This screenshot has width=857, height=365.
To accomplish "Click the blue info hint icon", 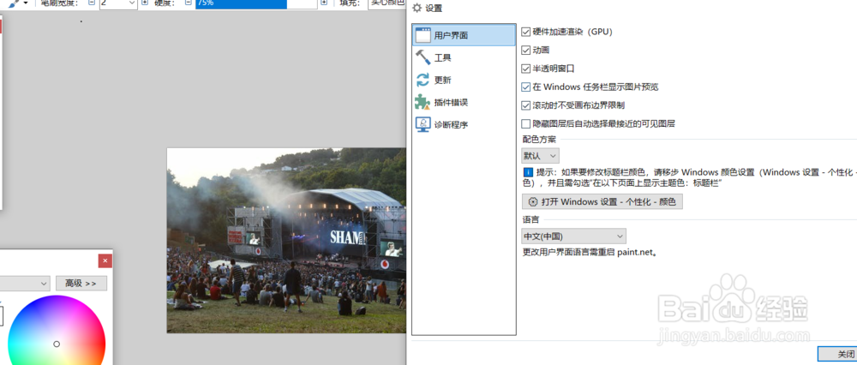I will [x=528, y=173].
